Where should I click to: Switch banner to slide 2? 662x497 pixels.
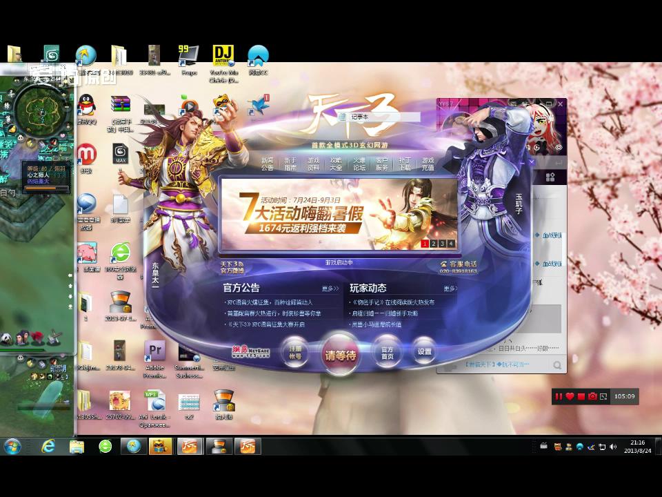[434, 244]
